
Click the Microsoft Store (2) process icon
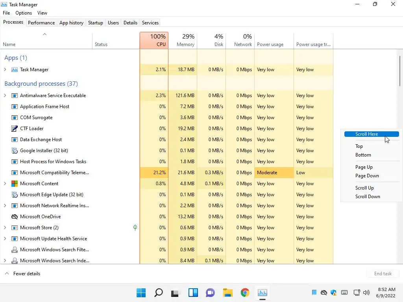click(x=15, y=228)
